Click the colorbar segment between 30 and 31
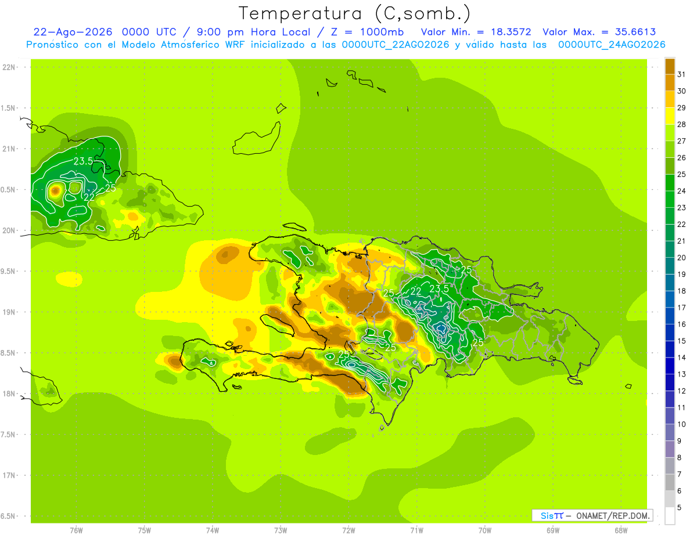Image resolution: width=697 pixels, height=538 pixels. (670, 82)
